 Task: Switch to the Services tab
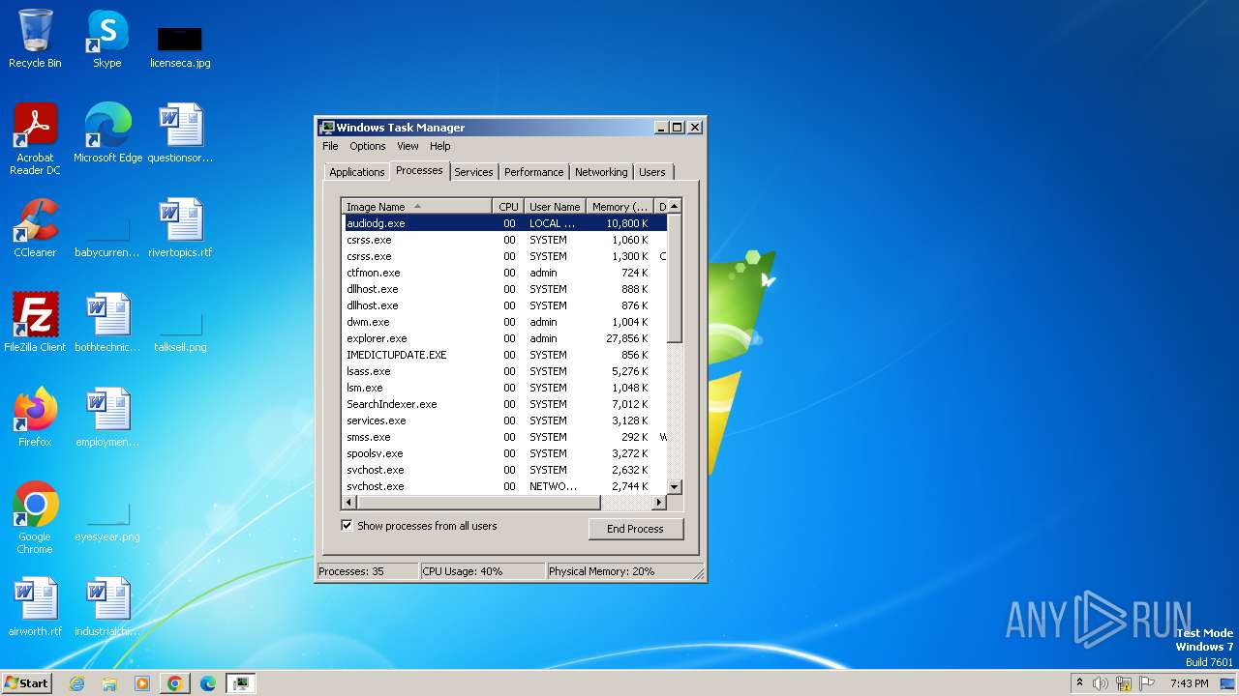(x=473, y=172)
